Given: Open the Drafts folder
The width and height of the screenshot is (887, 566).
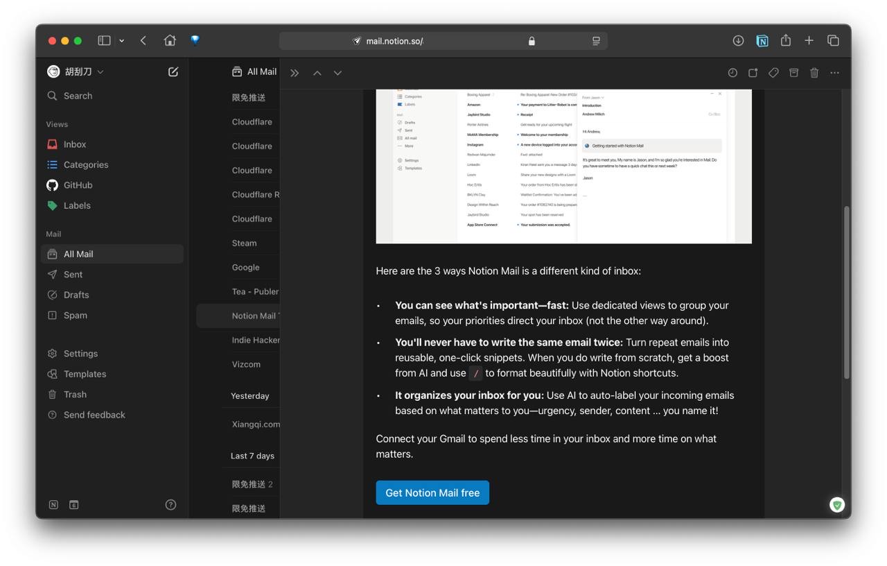Looking at the screenshot, I should (112, 295).
